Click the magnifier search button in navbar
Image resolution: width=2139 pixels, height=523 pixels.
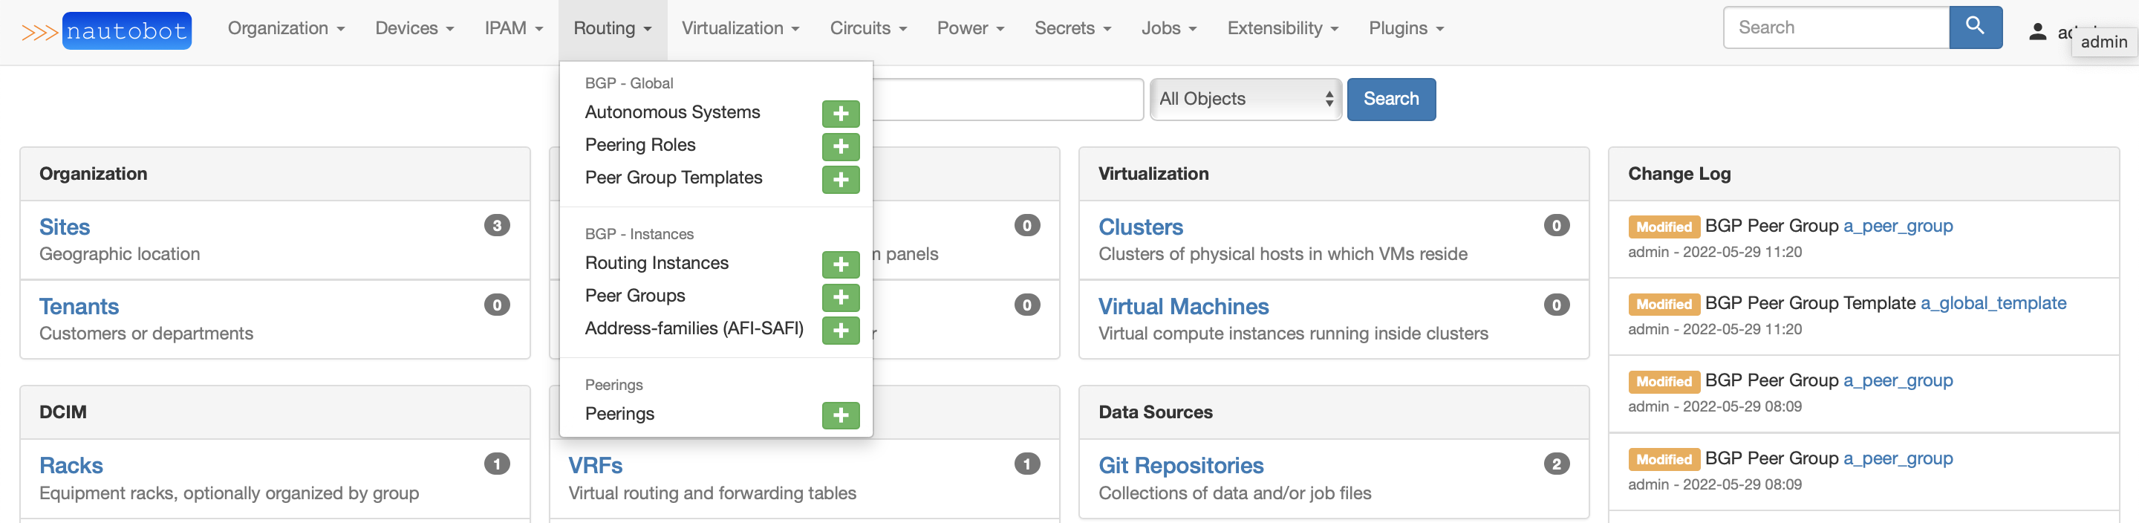pos(1975,27)
